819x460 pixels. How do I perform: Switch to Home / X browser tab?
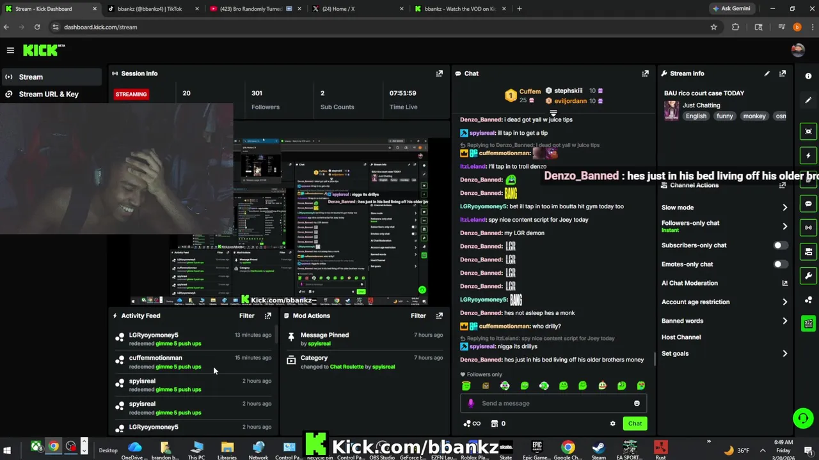pyautogui.click(x=357, y=9)
